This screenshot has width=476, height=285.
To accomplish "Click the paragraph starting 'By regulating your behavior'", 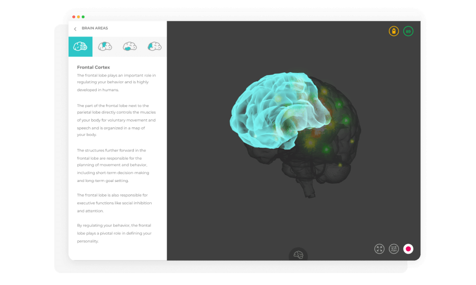I will tap(114, 233).
